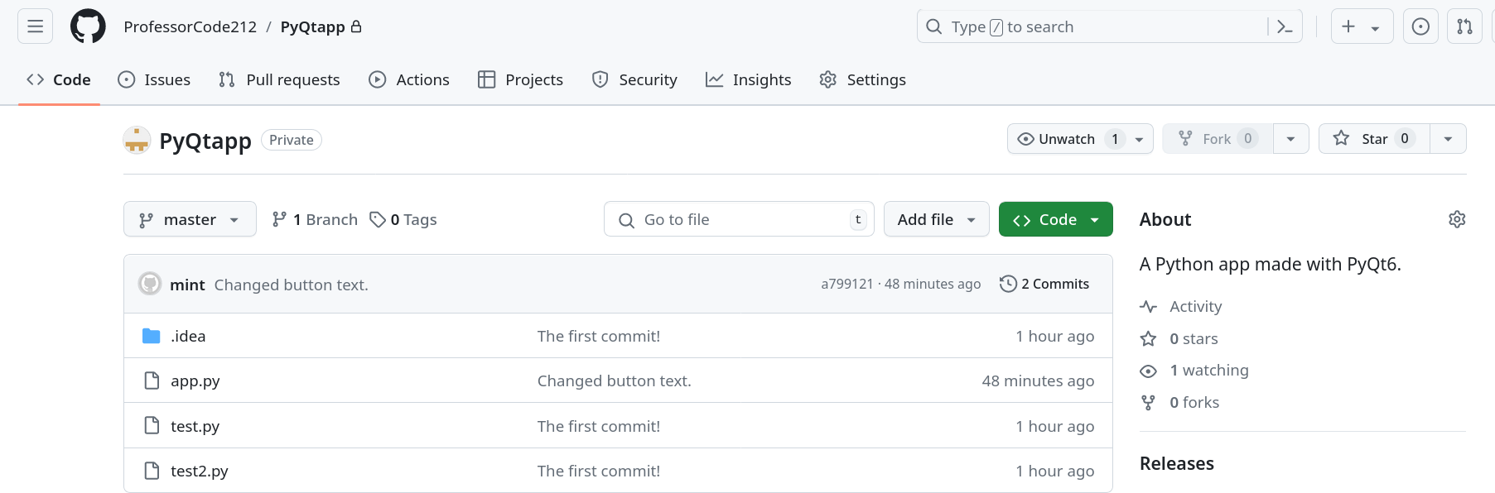
Task: Open the .idea folder
Action: pyautogui.click(x=188, y=336)
